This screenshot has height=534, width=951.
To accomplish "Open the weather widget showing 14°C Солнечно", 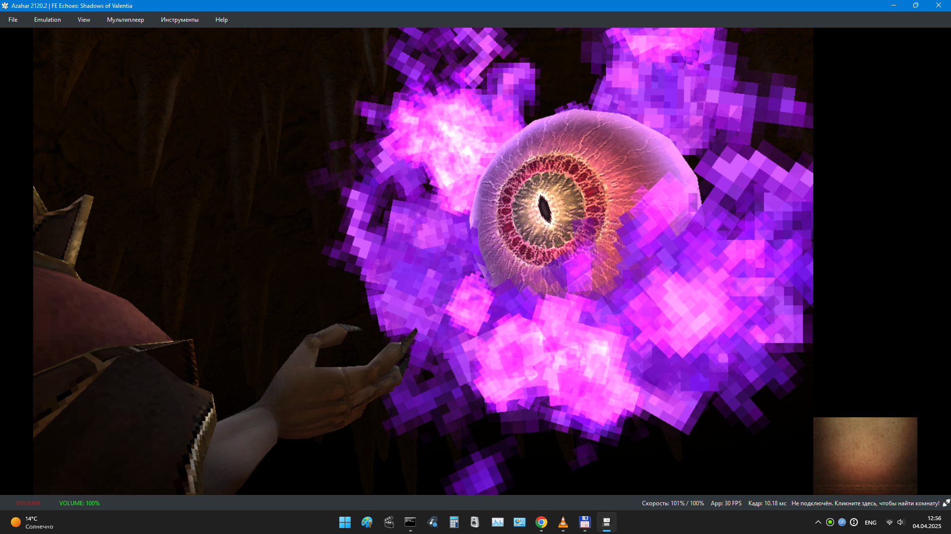I will coord(32,522).
